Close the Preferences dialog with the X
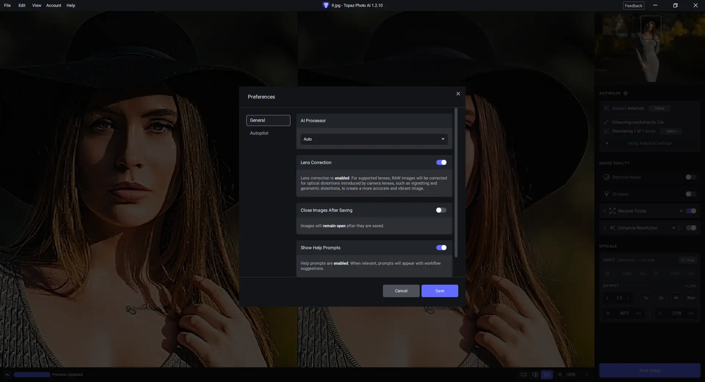The image size is (705, 382). click(458, 94)
